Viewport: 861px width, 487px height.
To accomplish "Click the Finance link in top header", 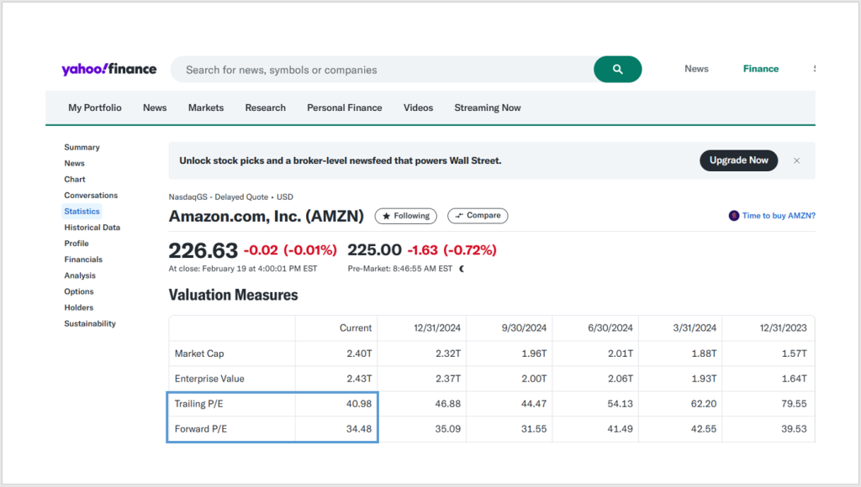I will (x=761, y=69).
